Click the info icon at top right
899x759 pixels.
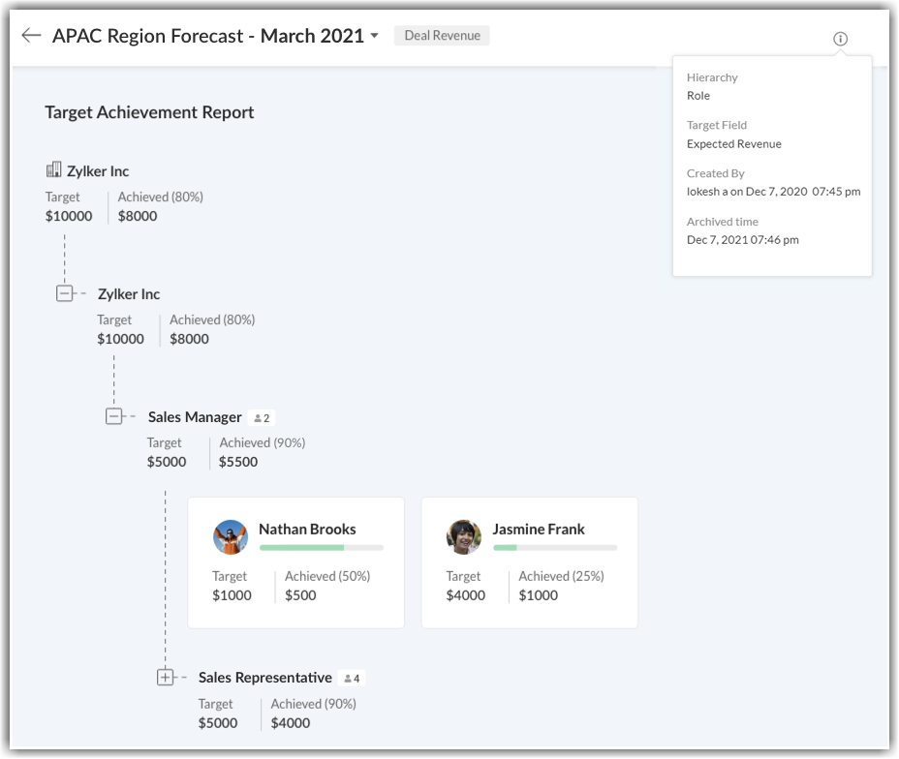pyautogui.click(x=840, y=39)
